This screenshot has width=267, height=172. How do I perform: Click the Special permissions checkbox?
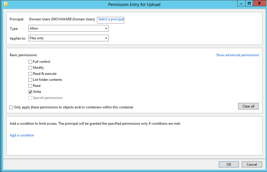pos(30,97)
